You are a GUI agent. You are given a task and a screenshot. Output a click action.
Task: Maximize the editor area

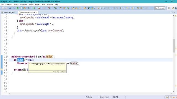pos(174,12)
